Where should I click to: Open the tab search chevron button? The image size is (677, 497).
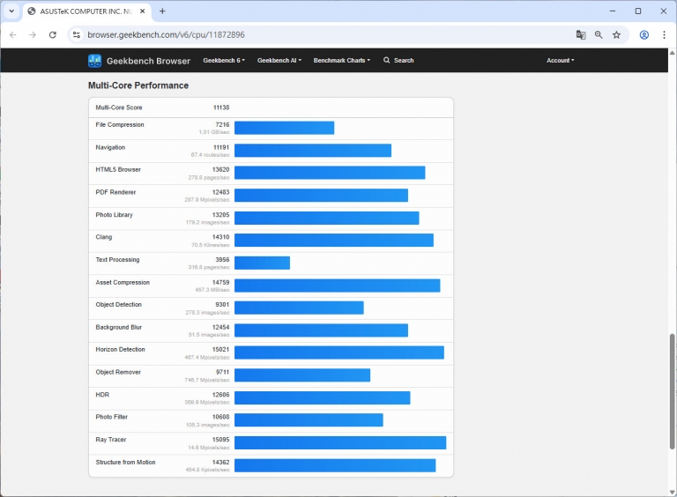[x=11, y=11]
